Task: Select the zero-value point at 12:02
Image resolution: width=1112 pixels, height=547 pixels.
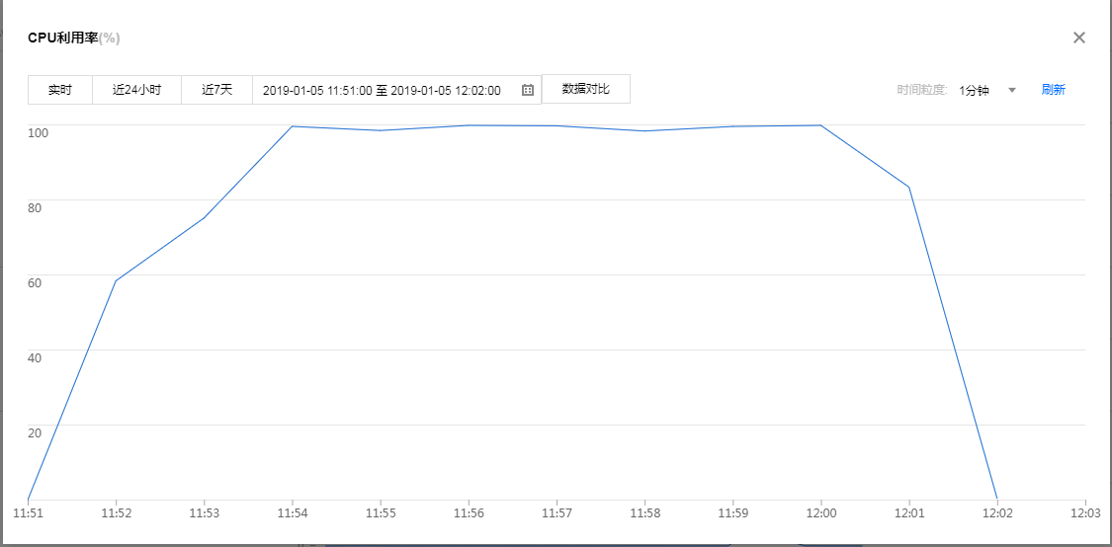Action: [997, 500]
